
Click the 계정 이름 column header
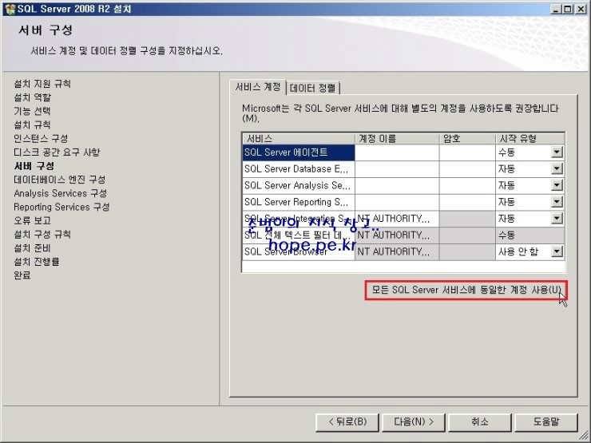(x=397, y=139)
